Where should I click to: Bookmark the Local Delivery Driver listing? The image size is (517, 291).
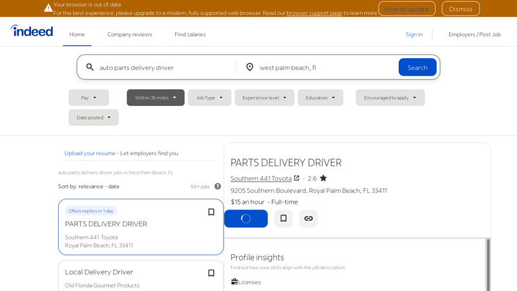click(211, 273)
